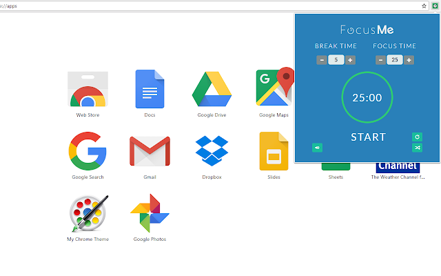
Task: Open My Chrome Theme app
Action: [x=89, y=213]
